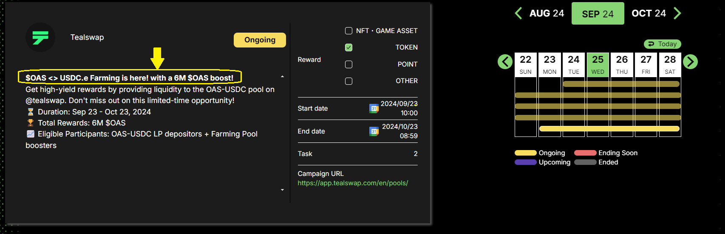Go to previous week with green left arrow

pyautogui.click(x=505, y=62)
